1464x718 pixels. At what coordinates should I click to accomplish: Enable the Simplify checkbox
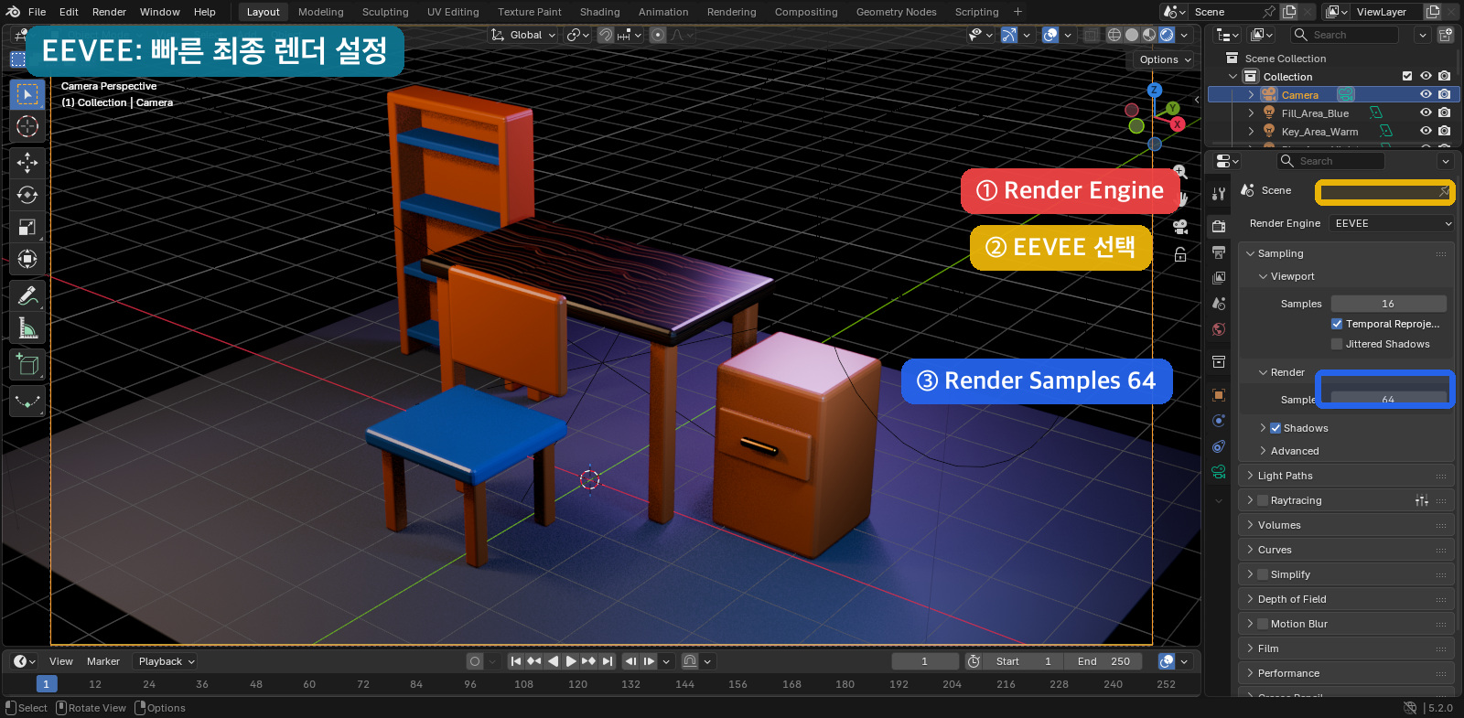1263,574
